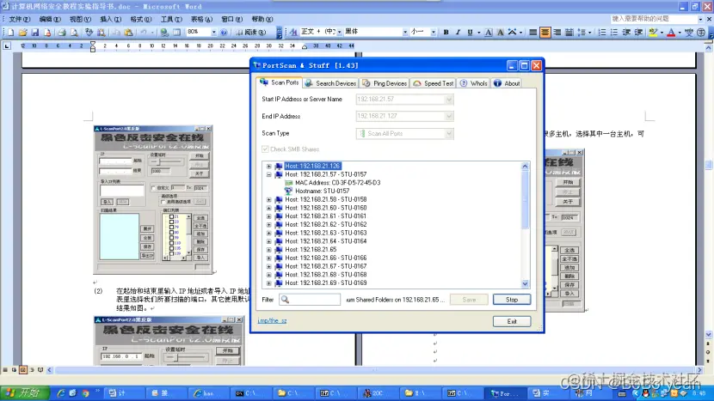Switch to the Ping Devices tab

pyautogui.click(x=385, y=83)
